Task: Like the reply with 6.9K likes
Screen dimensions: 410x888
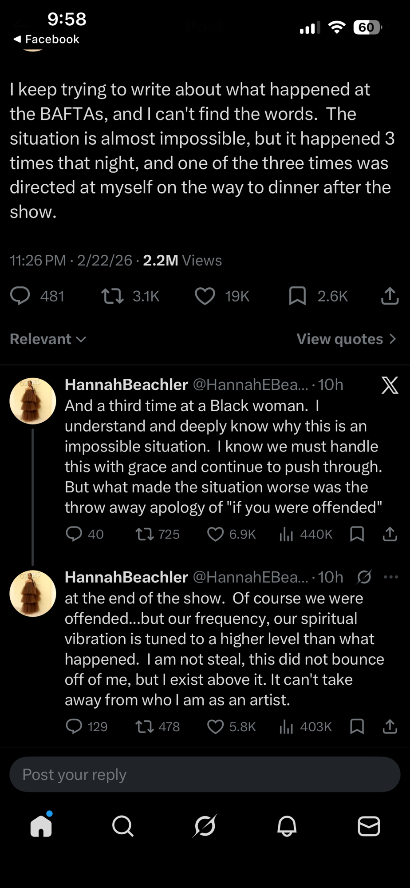Action: pyautogui.click(x=216, y=534)
